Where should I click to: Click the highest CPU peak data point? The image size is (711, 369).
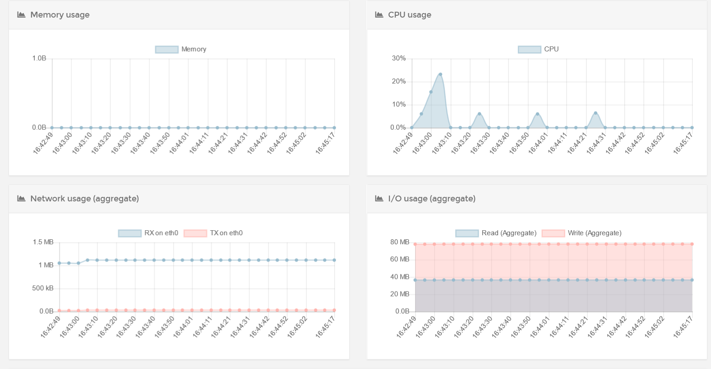440,74
